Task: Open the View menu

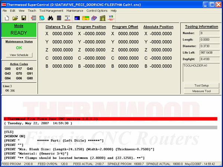Action: point(22,11)
